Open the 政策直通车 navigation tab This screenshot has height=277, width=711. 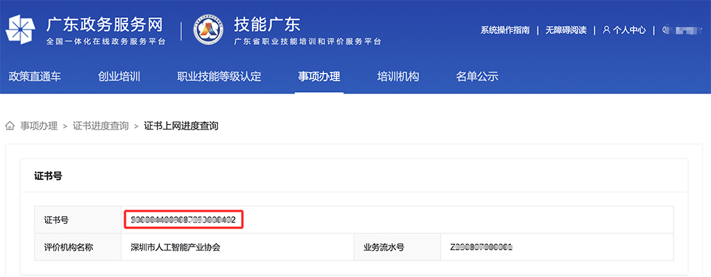coord(35,76)
